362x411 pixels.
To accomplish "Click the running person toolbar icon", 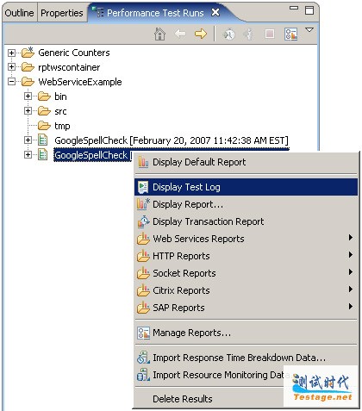I will tap(248, 34).
